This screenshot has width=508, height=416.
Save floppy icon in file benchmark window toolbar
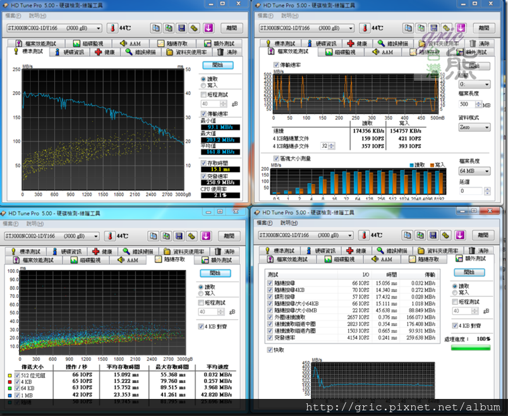[x=434, y=28]
